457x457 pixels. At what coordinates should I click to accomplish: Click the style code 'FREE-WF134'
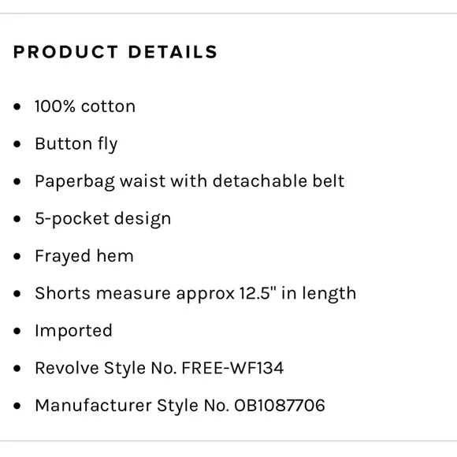232,368
